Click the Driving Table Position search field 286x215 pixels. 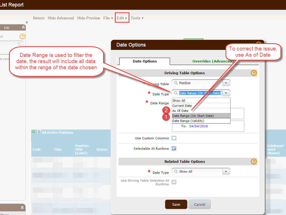[201, 83]
